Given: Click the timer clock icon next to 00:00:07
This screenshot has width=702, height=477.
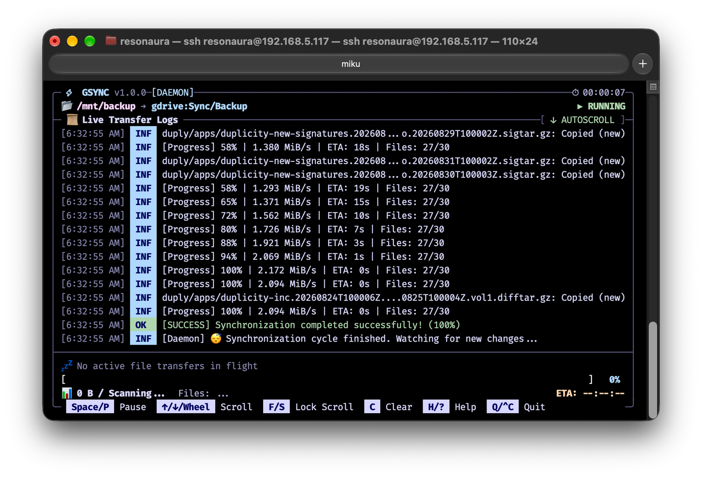Looking at the screenshot, I should tap(575, 93).
